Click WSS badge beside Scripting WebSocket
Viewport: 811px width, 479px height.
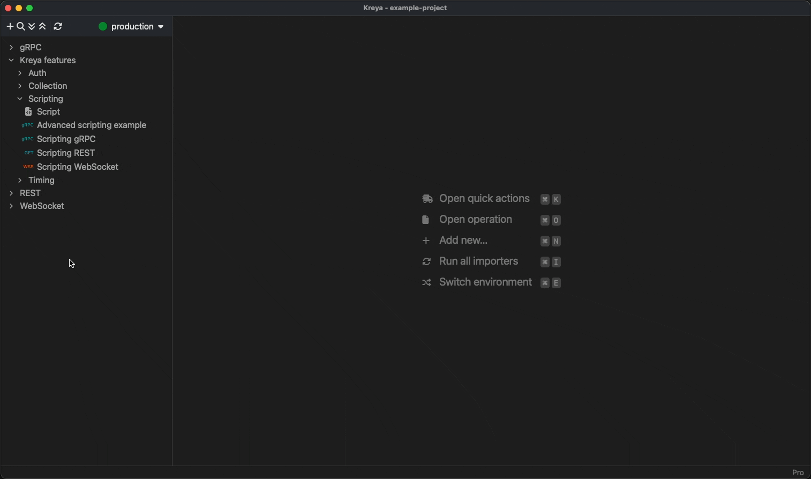[28, 167]
